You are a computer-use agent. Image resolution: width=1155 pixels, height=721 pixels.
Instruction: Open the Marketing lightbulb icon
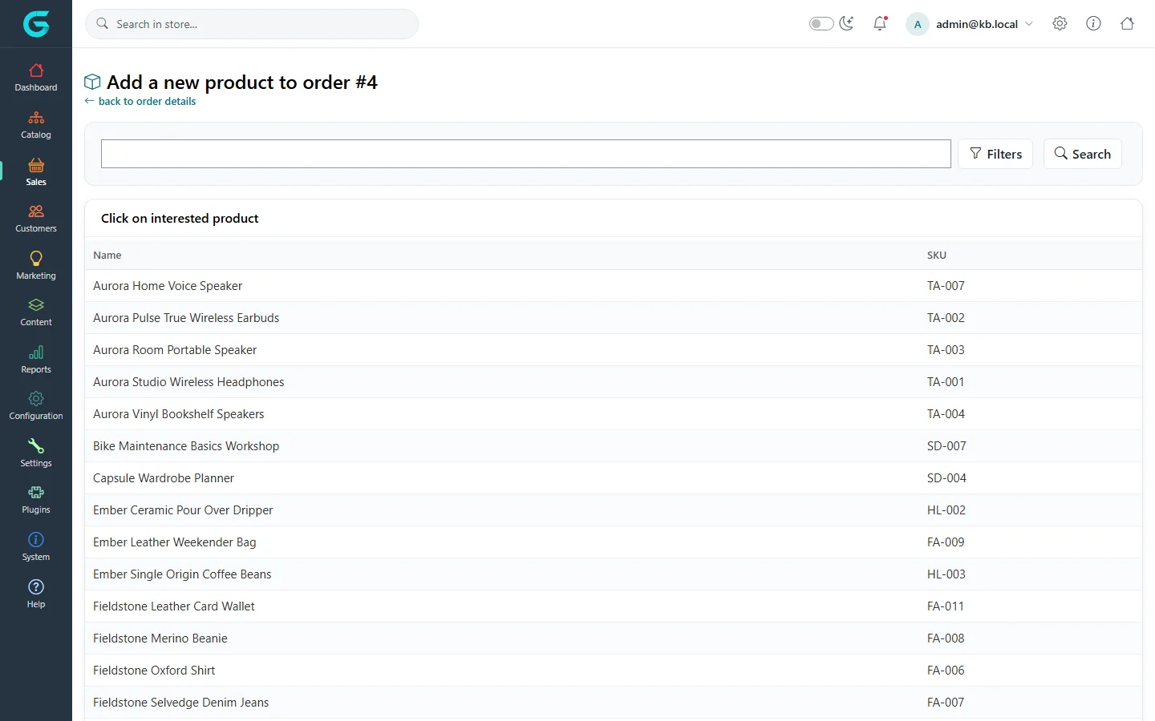tap(36, 258)
